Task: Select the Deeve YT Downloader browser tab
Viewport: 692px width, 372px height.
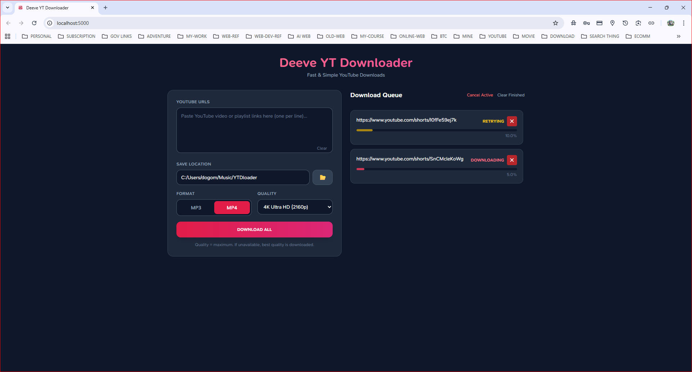Action: pos(56,8)
